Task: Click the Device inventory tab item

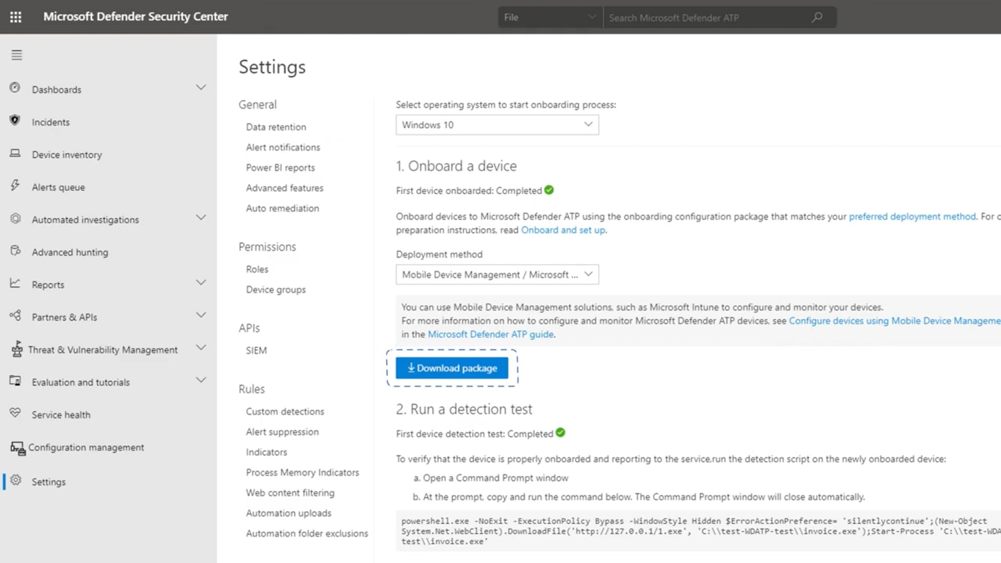Action: pyautogui.click(x=67, y=155)
